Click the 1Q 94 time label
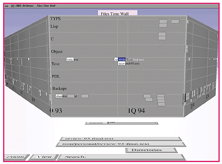 point(136,111)
